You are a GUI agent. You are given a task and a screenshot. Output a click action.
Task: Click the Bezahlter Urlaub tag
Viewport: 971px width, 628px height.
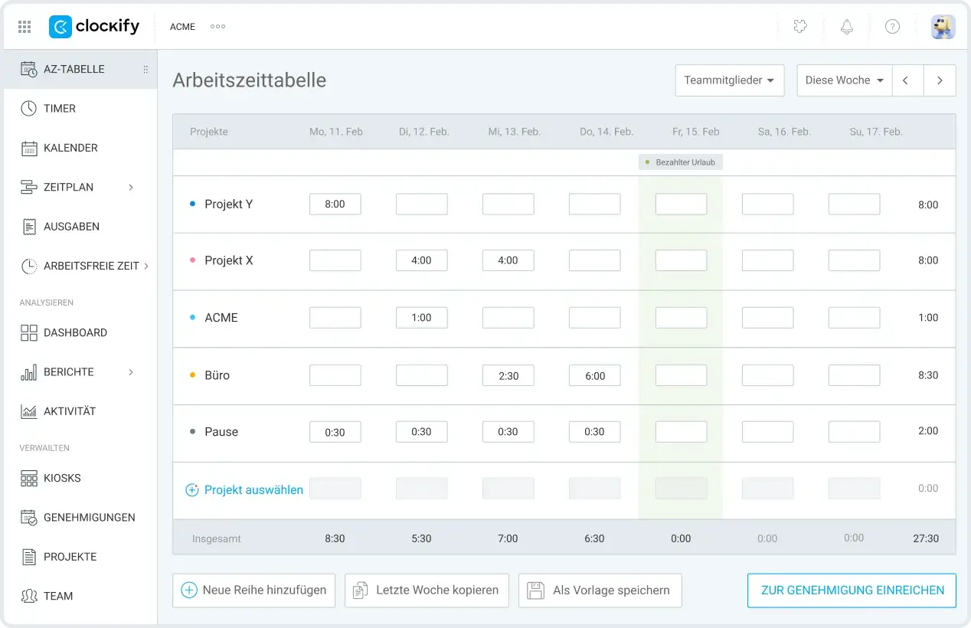[681, 162]
